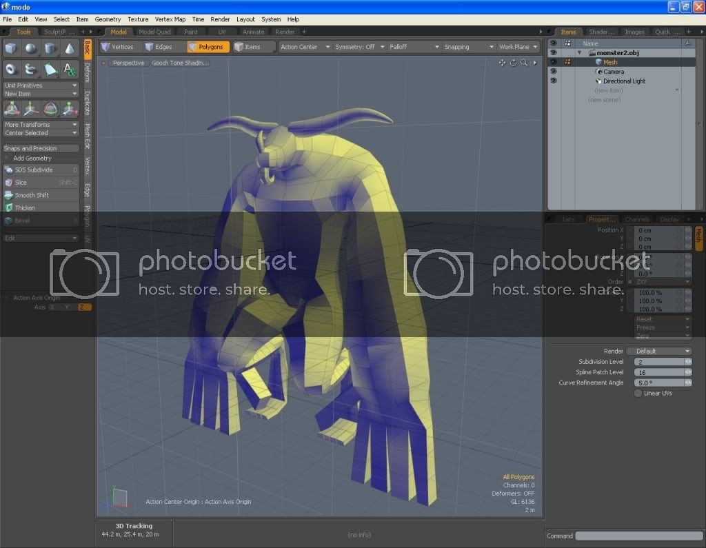706x548 pixels.
Task: Adjust the Curve Refinement Angle slider field
Action: (x=663, y=383)
